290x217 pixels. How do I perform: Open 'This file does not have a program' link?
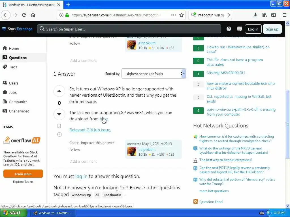[x=234, y=62]
